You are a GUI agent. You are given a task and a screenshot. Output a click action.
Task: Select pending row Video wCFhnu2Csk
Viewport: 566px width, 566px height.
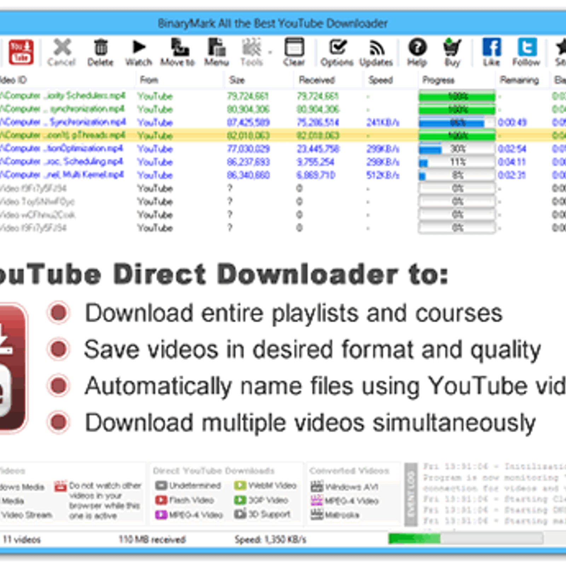(x=283, y=215)
